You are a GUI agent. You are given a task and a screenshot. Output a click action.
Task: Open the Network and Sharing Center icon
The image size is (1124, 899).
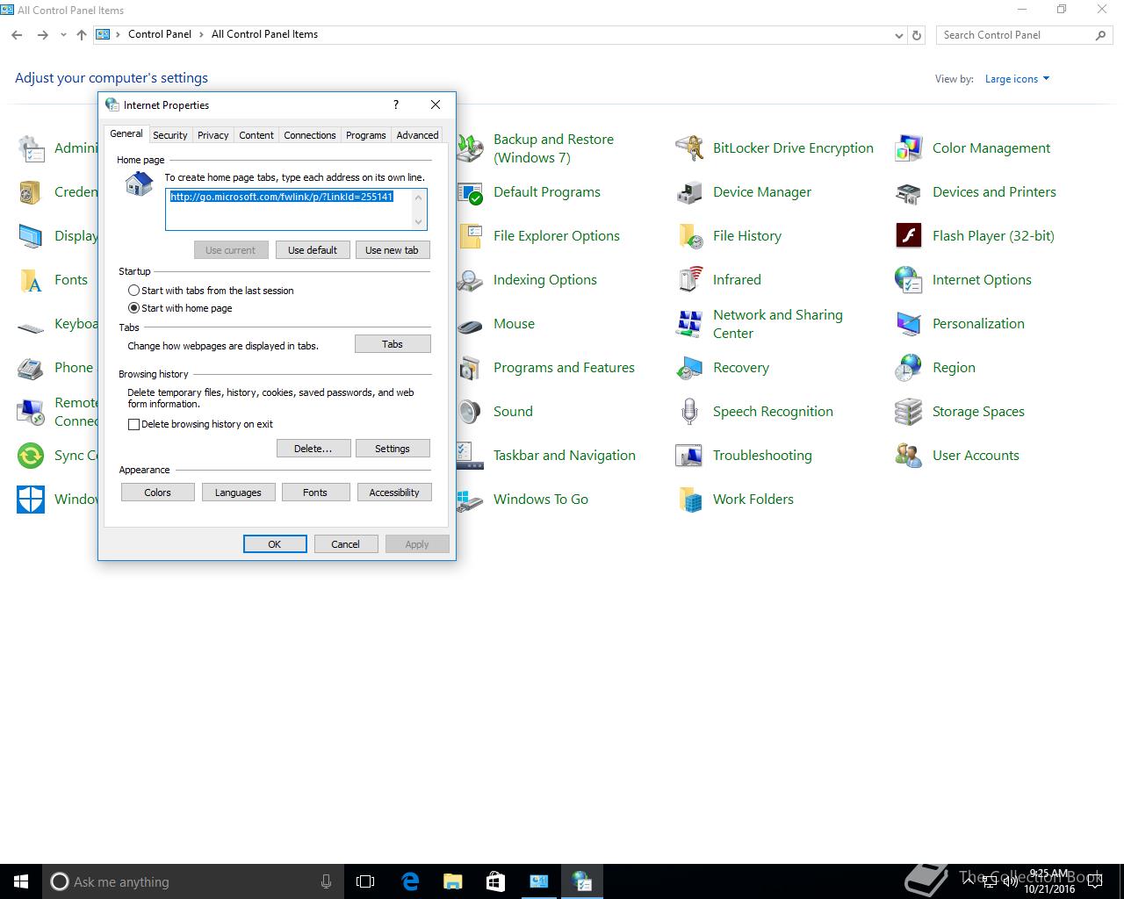(x=689, y=324)
